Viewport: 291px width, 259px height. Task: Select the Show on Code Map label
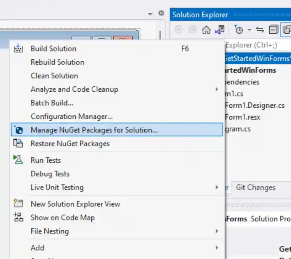63,217
